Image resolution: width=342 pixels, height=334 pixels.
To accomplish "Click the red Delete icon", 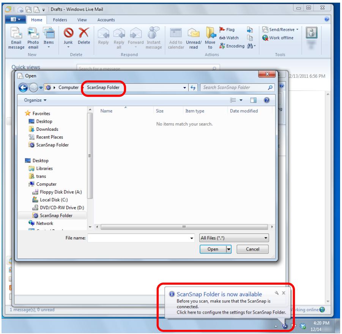I will (84, 33).
